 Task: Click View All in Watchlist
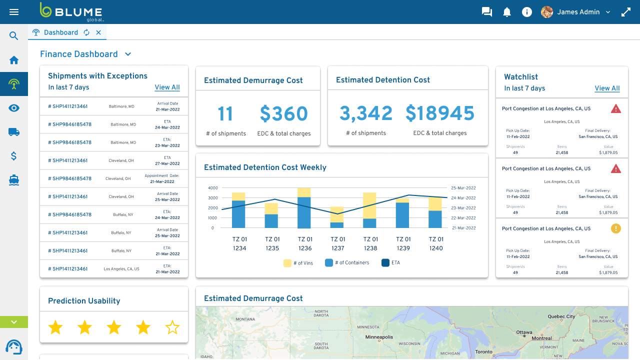pyautogui.click(x=607, y=88)
